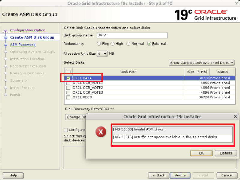Click the Status column header
The image size is (240, 180).
[x=223, y=72]
